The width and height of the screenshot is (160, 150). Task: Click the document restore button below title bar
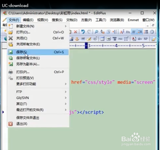[153, 26]
